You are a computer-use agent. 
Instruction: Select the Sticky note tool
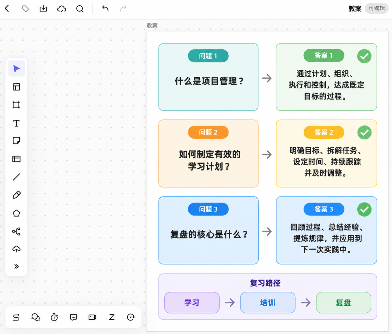click(16, 141)
